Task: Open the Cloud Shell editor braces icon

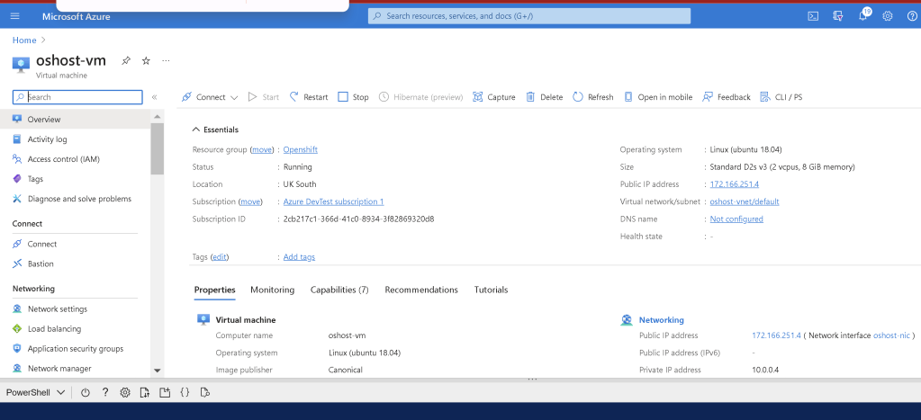Action: pyautogui.click(x=185, y=393)
